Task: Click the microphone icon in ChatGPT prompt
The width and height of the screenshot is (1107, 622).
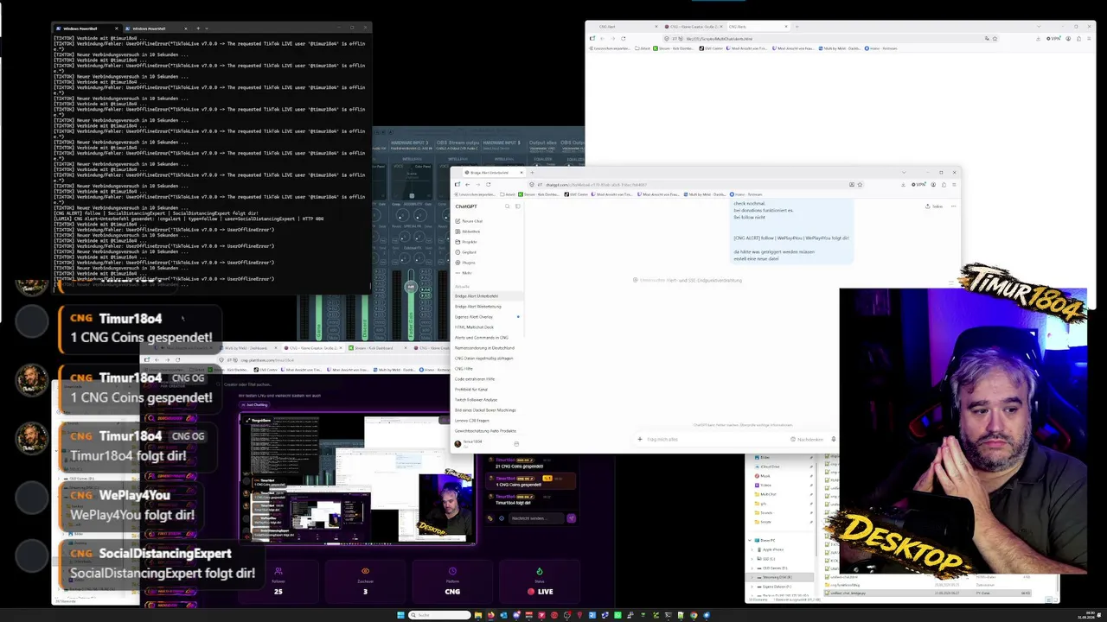Action: [834, 440]
